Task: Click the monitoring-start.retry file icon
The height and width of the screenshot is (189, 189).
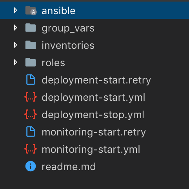Action: pyautogui.click(x=31, y=132)
